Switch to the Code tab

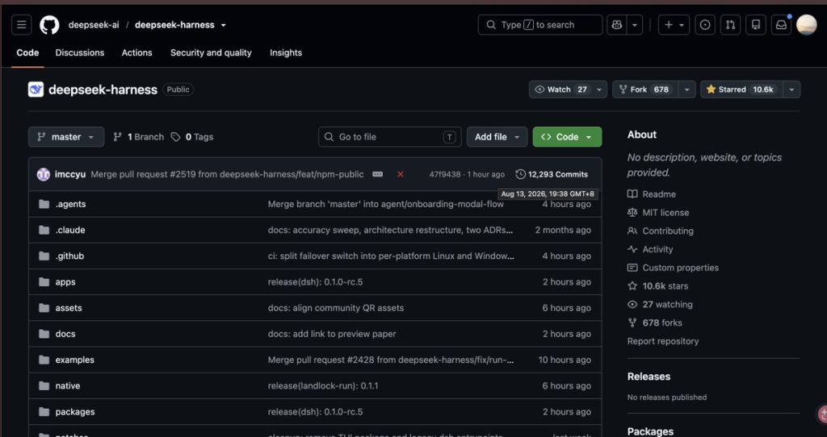(27, 52)
